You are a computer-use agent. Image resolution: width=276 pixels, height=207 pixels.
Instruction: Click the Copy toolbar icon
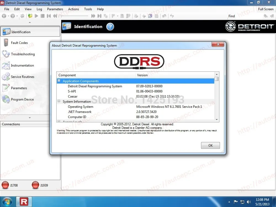(150, 16)
